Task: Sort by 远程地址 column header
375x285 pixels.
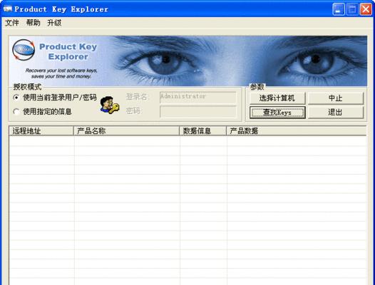Action: coord(41,131)
